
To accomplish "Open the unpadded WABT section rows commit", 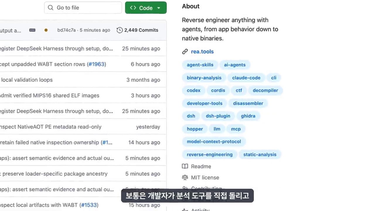I will [42, 64].
